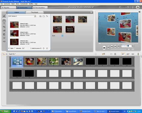Screen dimensions: 142x113
Task: Click the parent folder icon in album
Action: click(40, 16)
